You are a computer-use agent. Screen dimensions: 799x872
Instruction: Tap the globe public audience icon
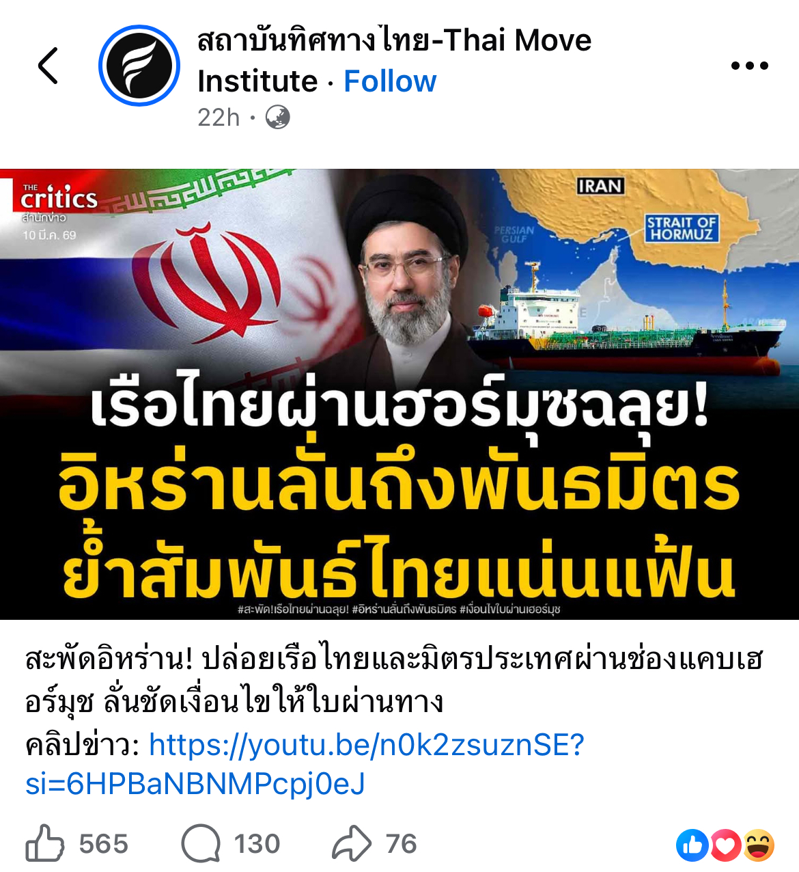277,118
